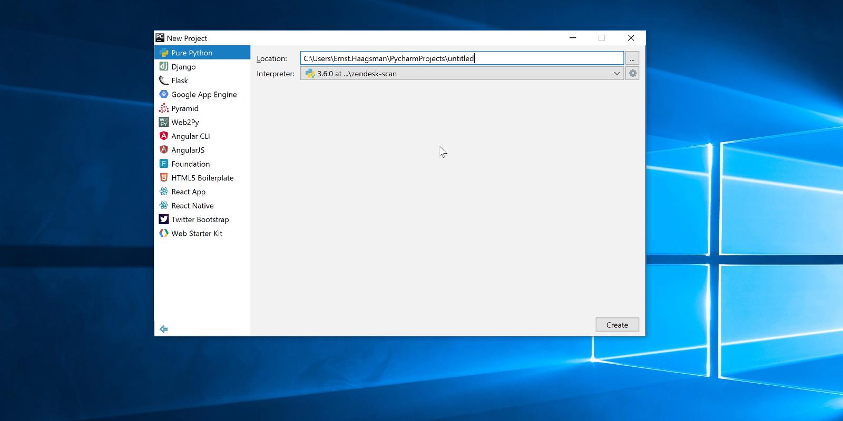Close the New Project dialog
This screenshot has width=843, height=421.
[631, 38]
